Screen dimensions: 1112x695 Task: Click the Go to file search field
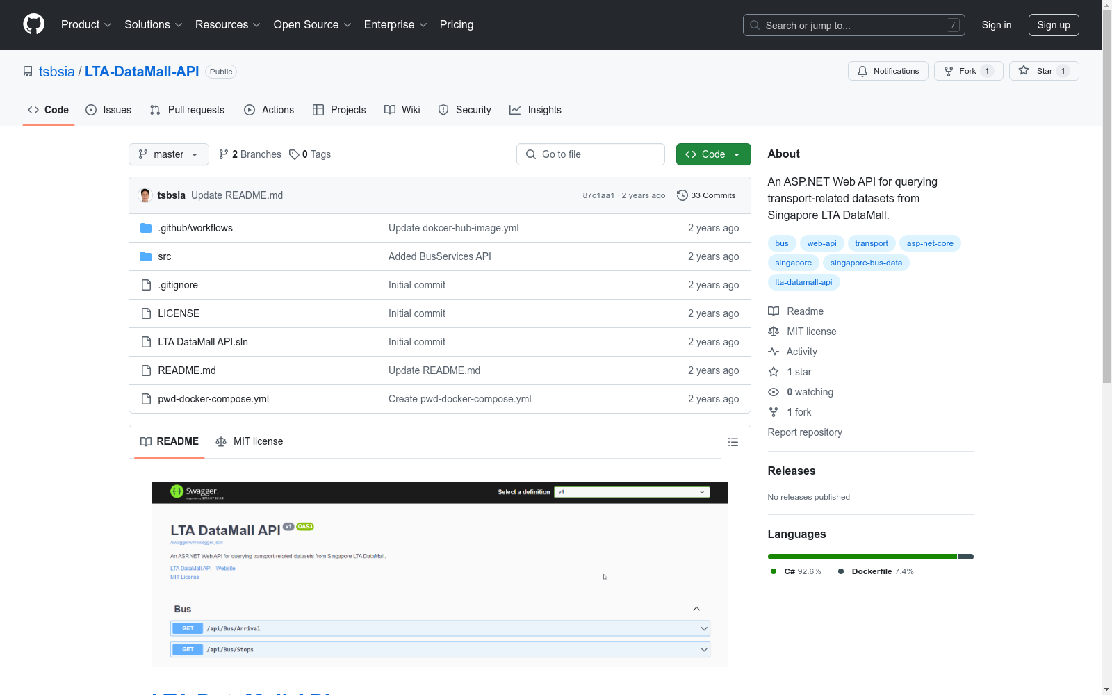(x=591, y=154)
